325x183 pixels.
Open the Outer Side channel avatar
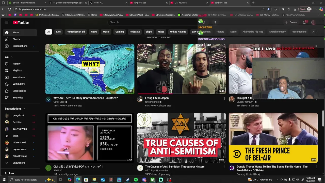[x=48, y=99]
